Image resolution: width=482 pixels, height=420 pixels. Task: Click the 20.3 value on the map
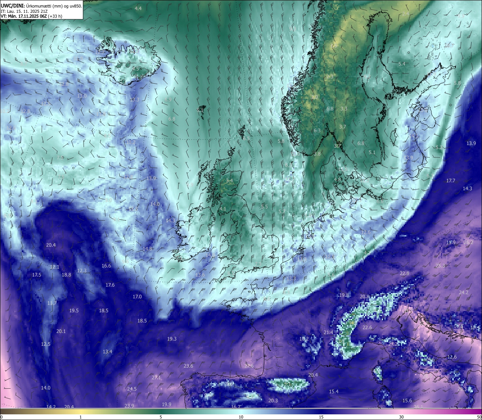tap(273, 401)
